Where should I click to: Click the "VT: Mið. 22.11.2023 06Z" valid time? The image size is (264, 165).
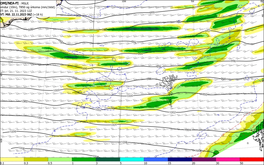click(x=16, y=14)
